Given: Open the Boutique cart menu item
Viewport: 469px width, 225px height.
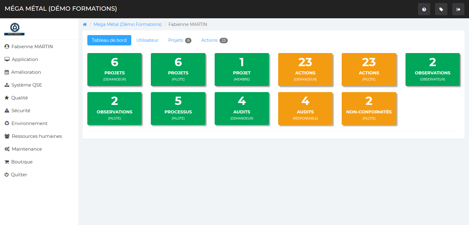Looking at the screenshot, I should coord(22,162).
